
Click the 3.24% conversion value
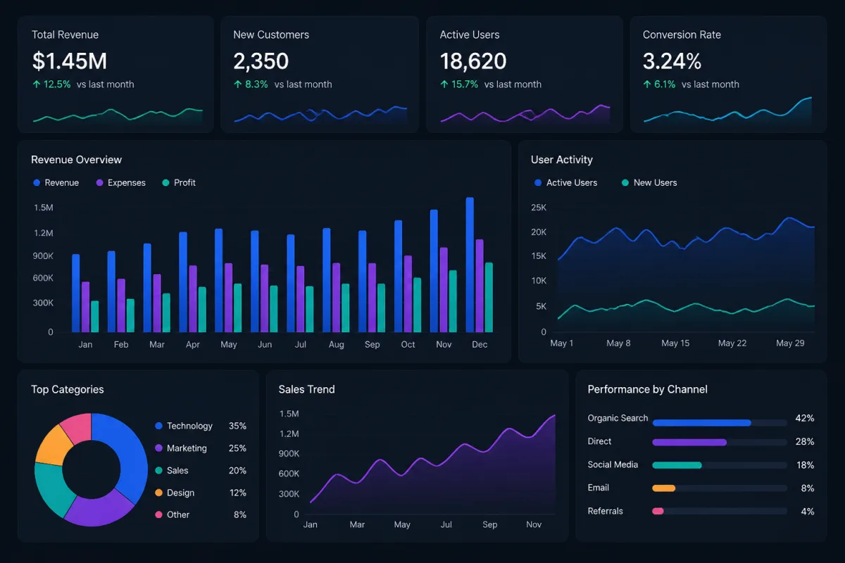pyautogui.click(x=672, y=61)
